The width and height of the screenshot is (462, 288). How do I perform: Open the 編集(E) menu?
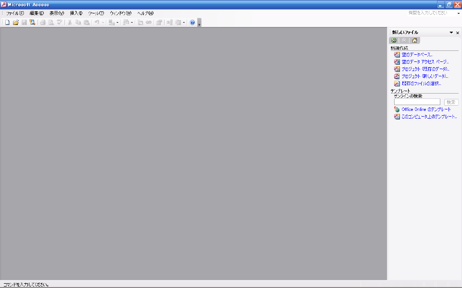click(x=37, y=13)
